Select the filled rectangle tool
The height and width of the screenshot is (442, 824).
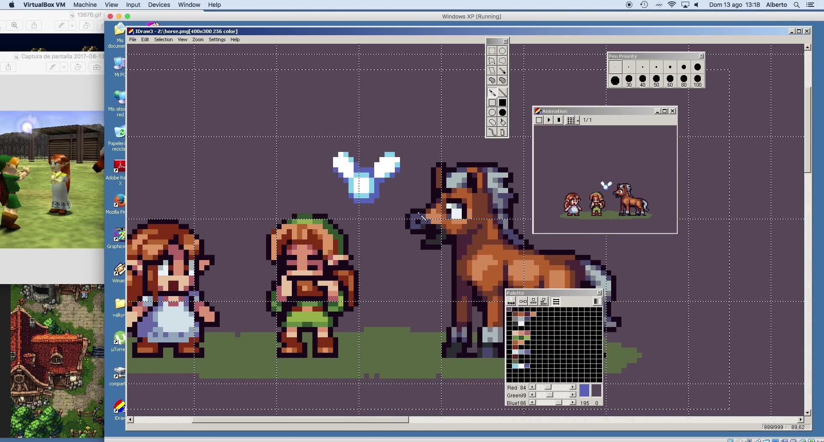[x=502, y=103]
